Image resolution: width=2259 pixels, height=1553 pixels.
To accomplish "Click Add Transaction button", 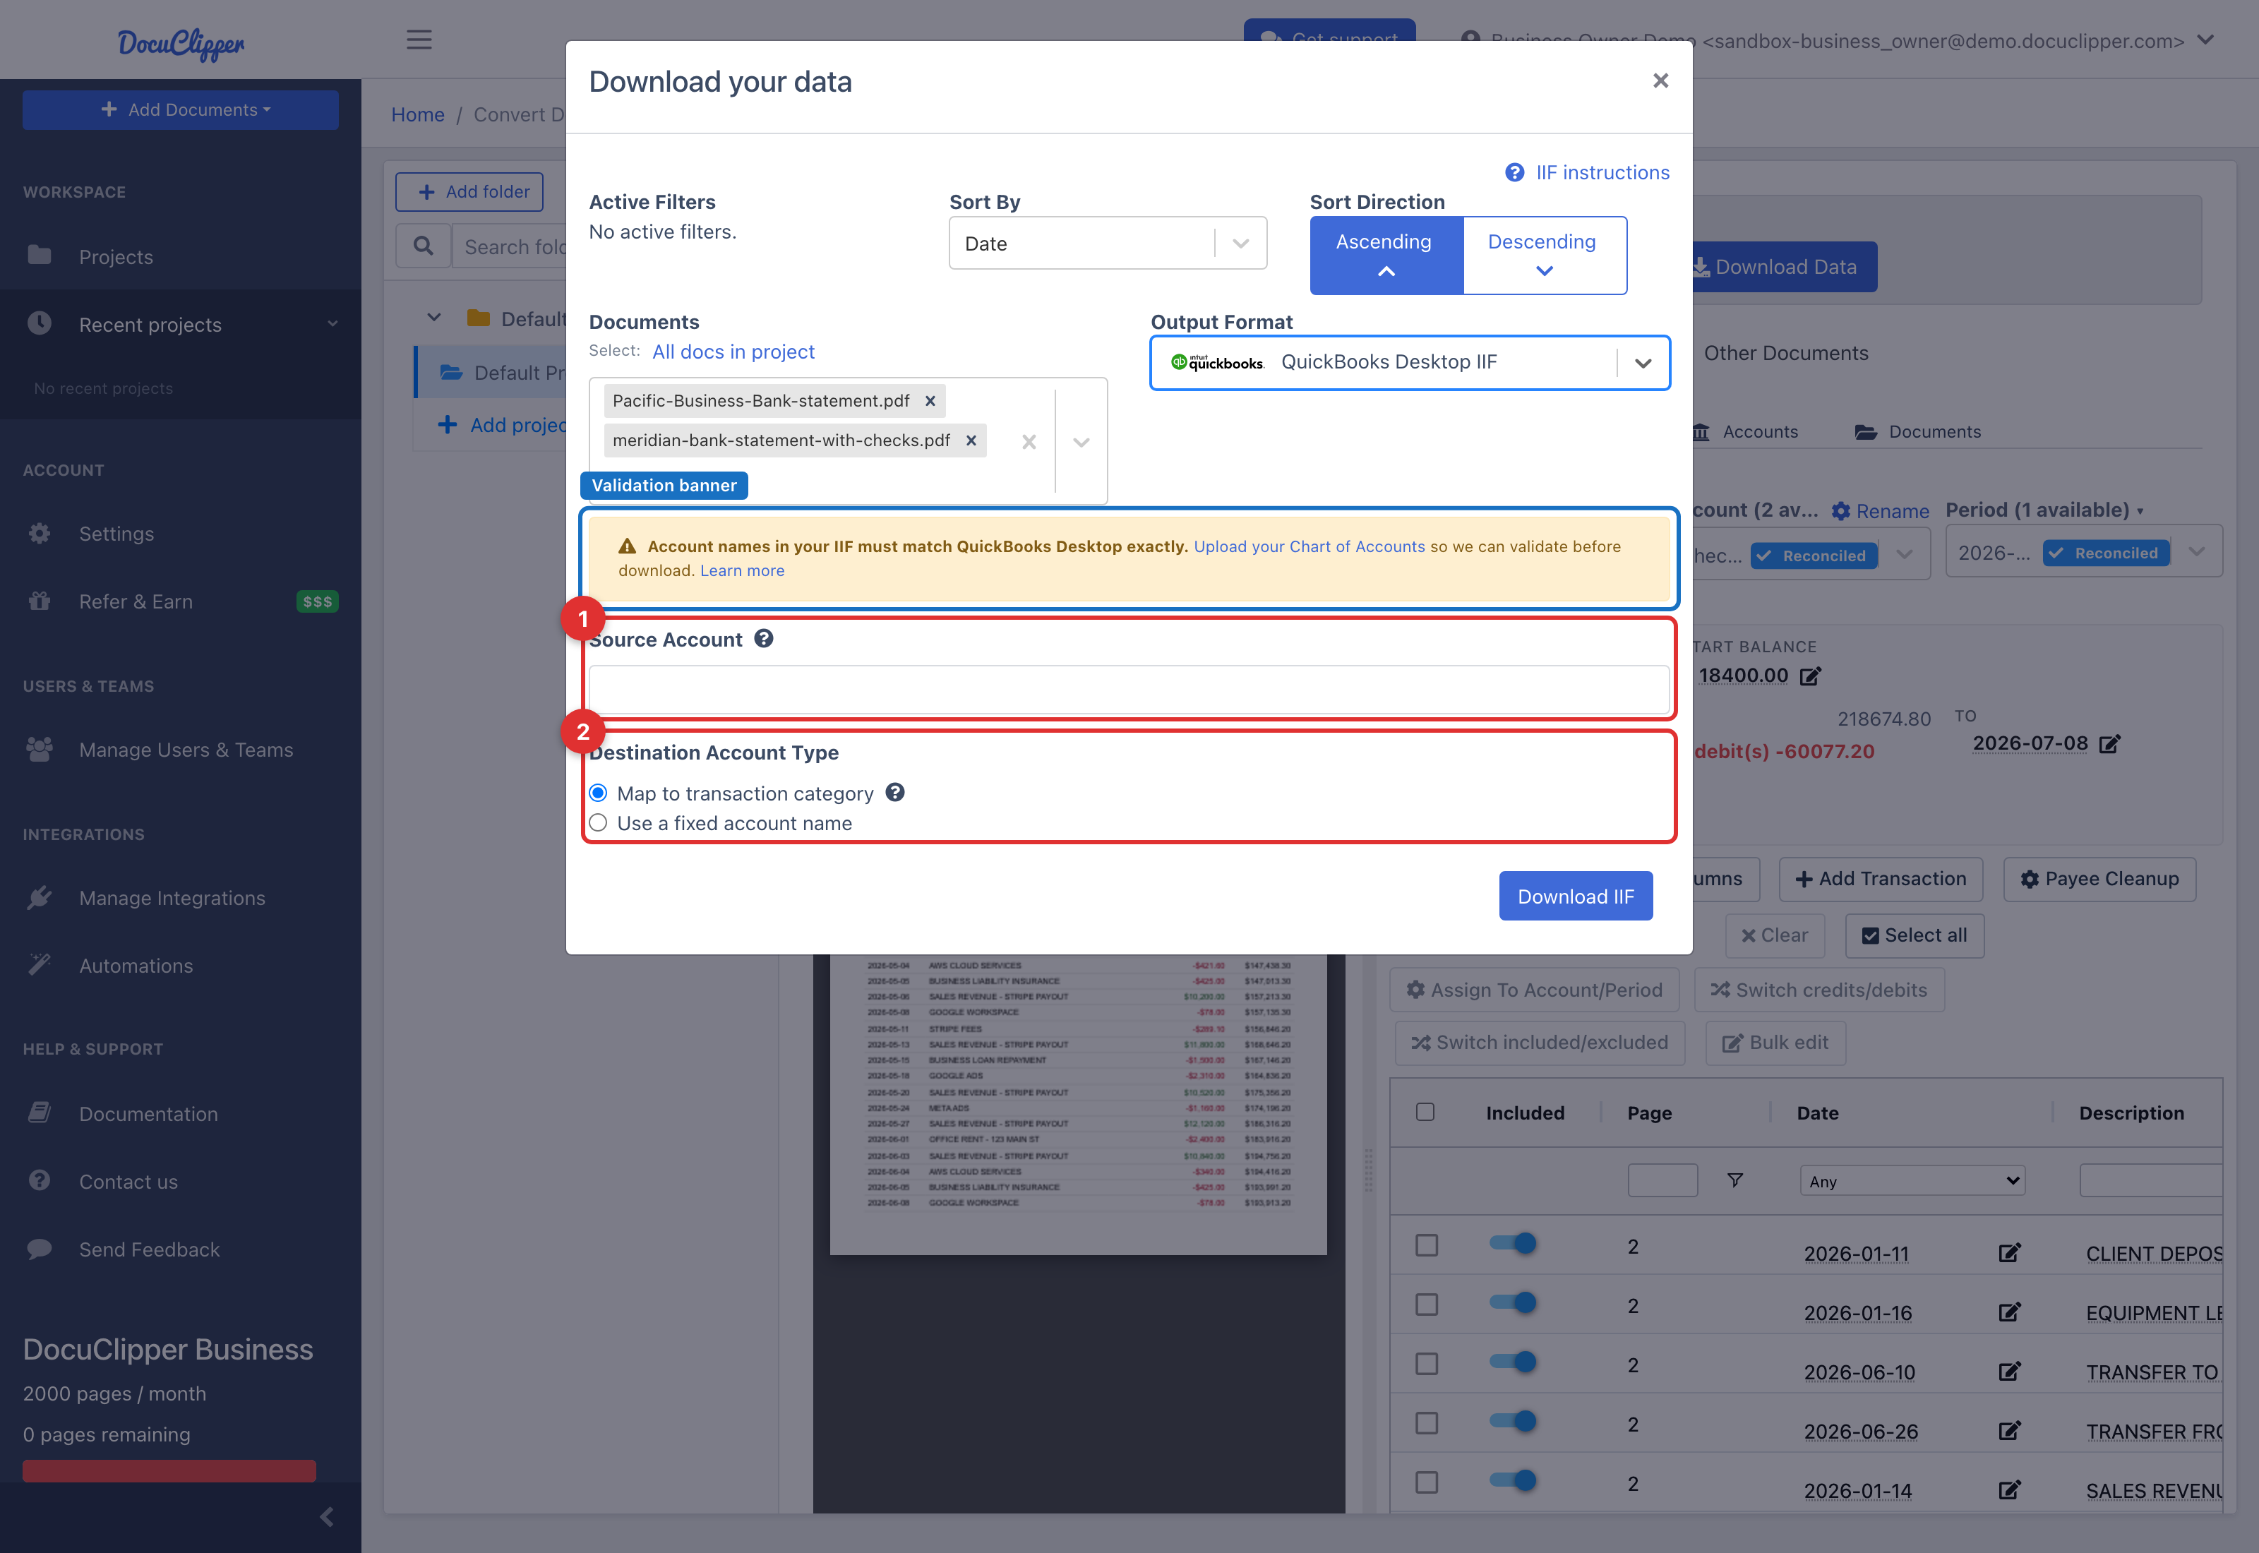I will coord(1881,879).
